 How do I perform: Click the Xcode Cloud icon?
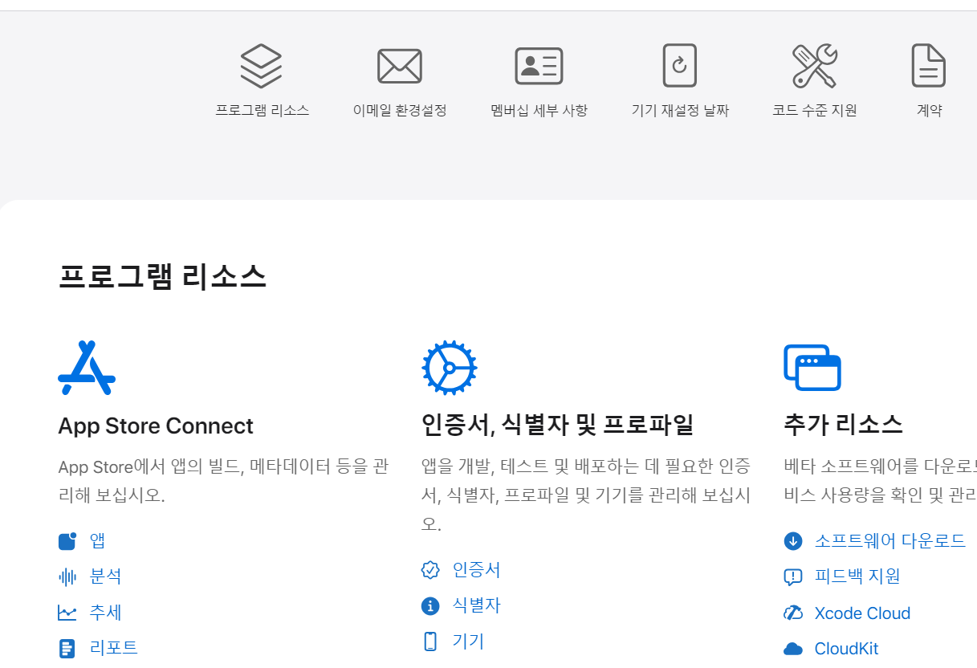pos(793,613)
